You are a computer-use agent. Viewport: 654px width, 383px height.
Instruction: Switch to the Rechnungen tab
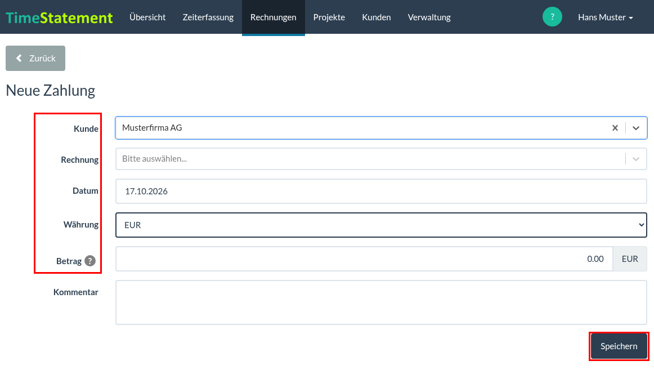[x=273, y=17]
